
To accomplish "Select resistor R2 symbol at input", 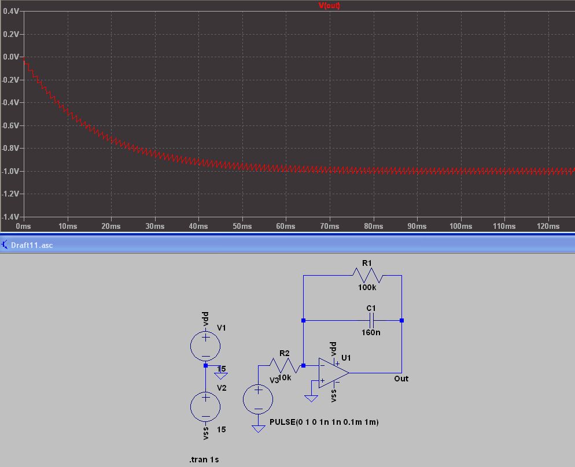I will 285,365.
